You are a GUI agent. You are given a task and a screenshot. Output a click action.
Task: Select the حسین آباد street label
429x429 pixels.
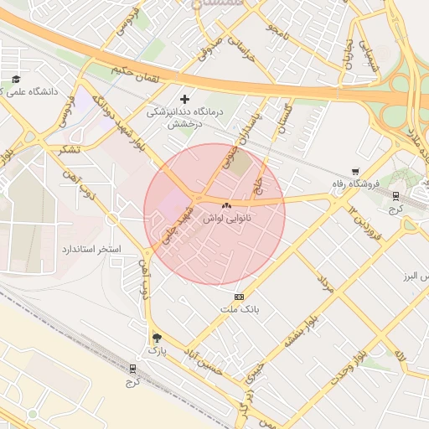pyautogui.click(x=204, y=363)
